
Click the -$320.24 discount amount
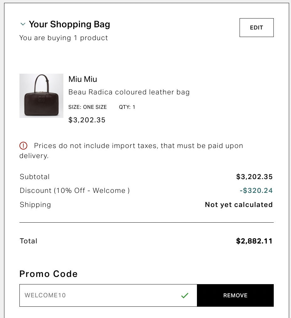pyautogui.click(x=256, y=191)
